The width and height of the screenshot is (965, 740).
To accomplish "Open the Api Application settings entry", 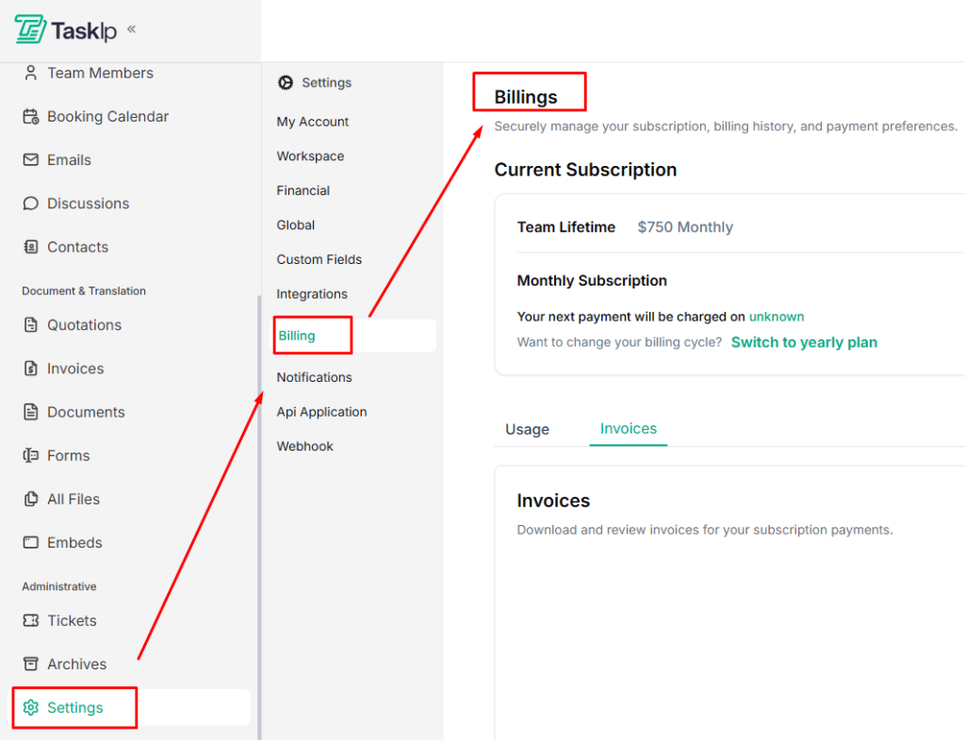I will click(321, 412).
